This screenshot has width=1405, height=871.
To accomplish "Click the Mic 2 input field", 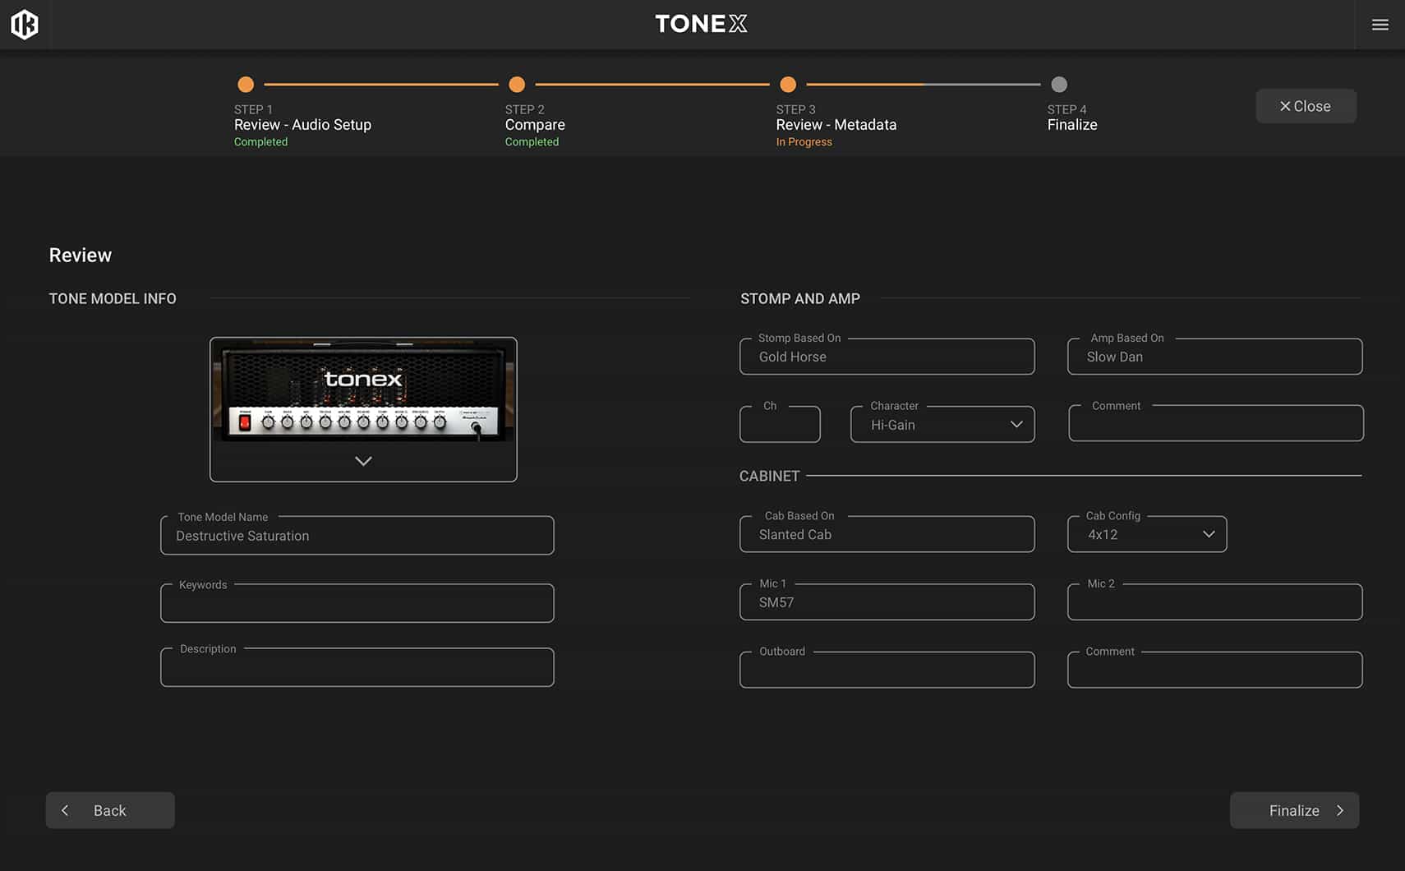I will click(x=1215, y=601).
